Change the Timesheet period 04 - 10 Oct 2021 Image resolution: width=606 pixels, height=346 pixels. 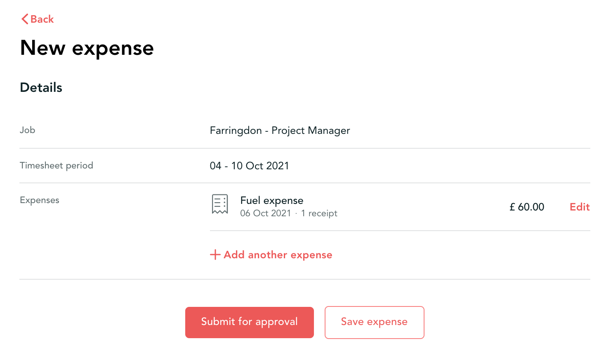pyautogui.click(x=250, y=166)
